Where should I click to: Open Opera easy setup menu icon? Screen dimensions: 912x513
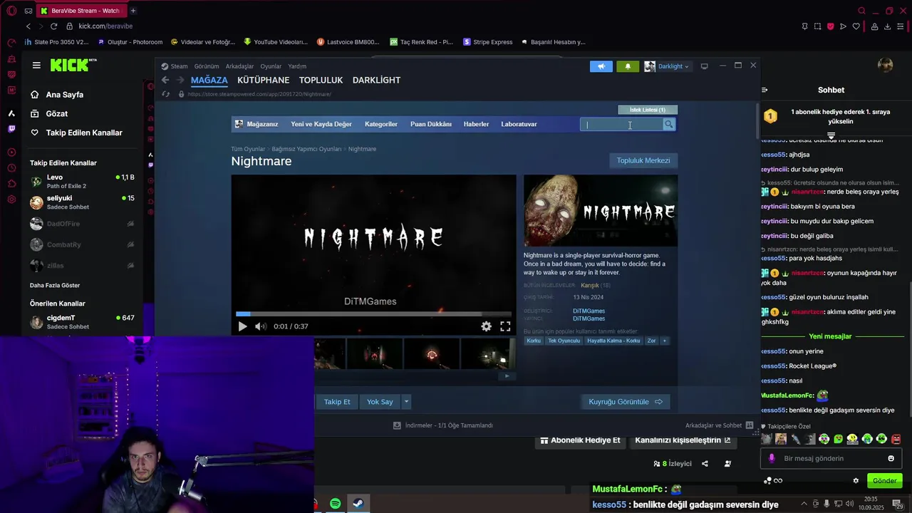click(901, 26)
